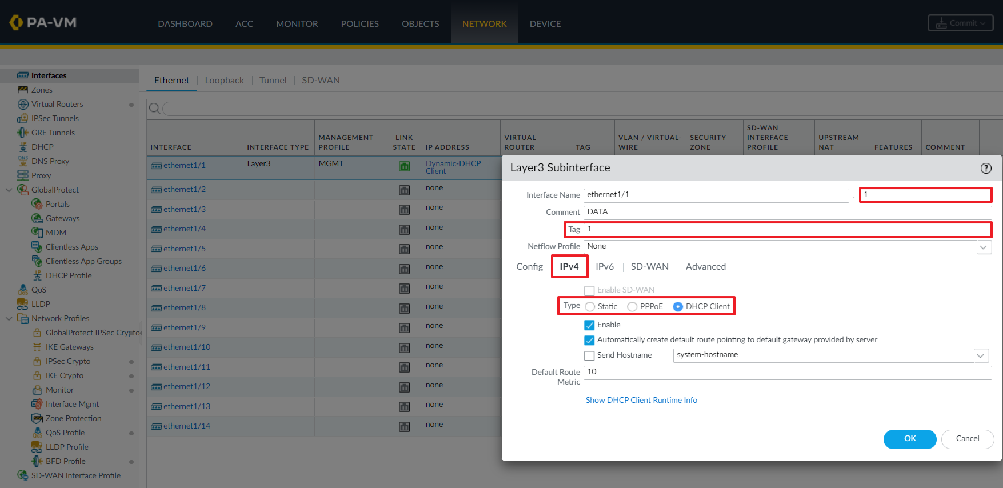Click the Gateways icon

(x=37, y=218)
